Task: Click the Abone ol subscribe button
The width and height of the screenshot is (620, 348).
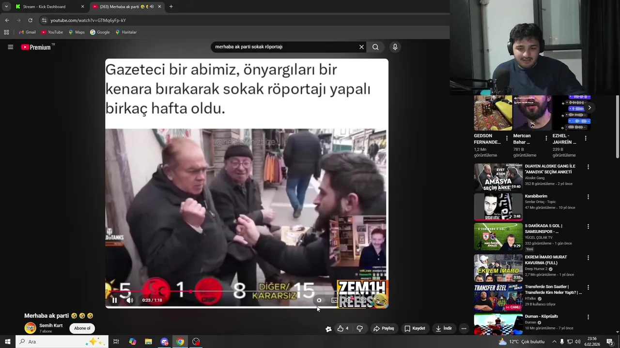Action: 82,328
